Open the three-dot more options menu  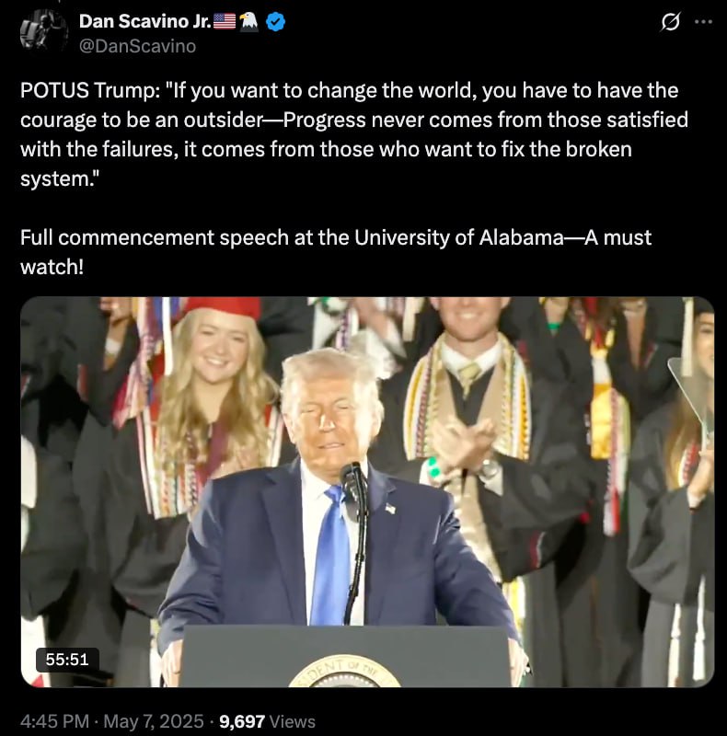tap(703, 21)
